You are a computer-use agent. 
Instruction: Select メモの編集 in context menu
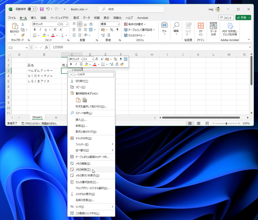pyautogui.click(x=91, y=163)
